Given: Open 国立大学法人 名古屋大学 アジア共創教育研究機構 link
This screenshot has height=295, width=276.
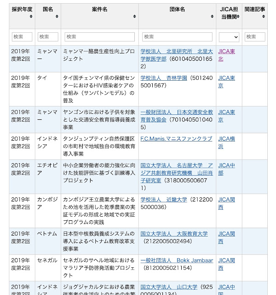Looking at the screenshot, I should tap(177, 173).
